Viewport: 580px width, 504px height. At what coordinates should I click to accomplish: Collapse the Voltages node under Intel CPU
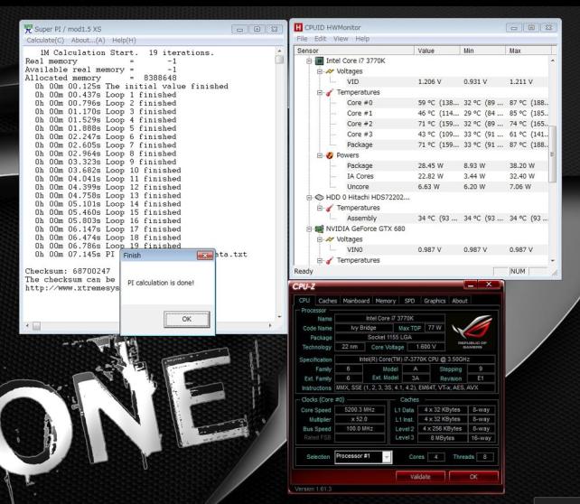pyautogui.click(x=320, y=71)
